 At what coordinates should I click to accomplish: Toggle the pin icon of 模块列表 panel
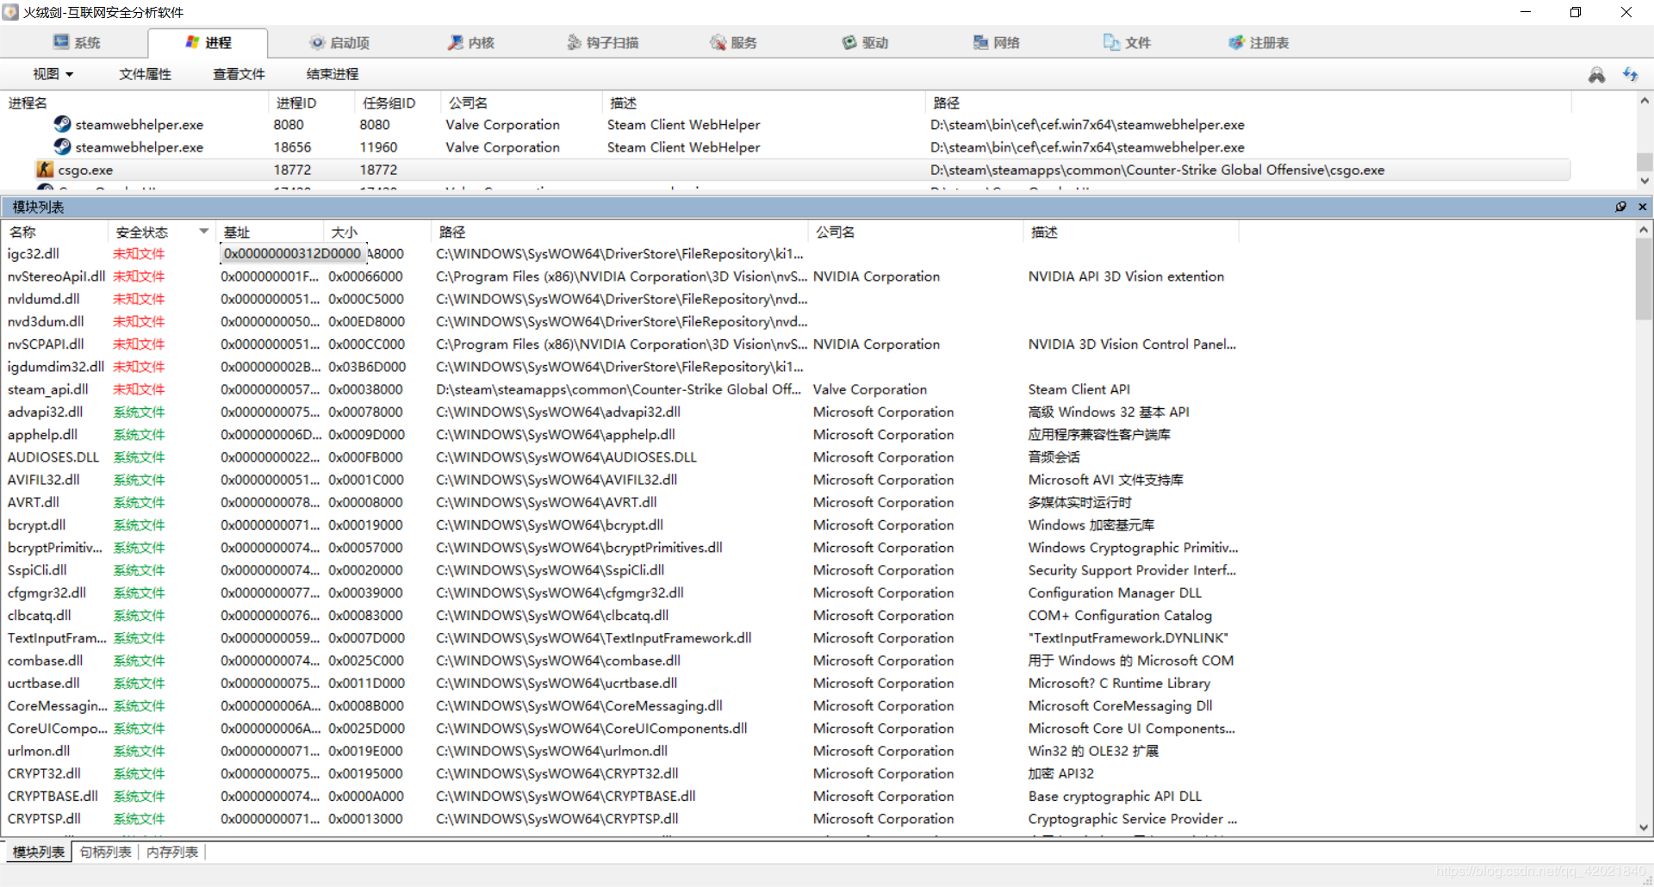[1620, 207]
